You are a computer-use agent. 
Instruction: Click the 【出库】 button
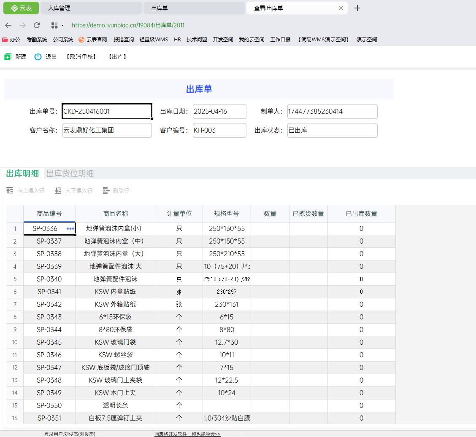118,57
